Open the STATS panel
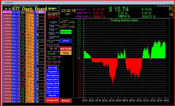Viewport: 175px width, 106px height. pyautogui.click(x=66, y=41)
